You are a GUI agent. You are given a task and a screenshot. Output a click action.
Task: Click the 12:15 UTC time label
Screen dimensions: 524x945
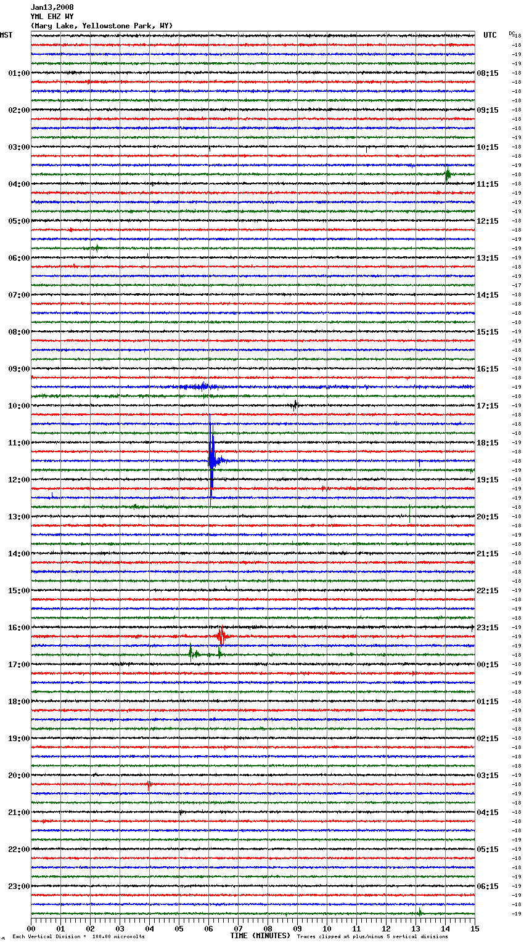click(488, 221)
